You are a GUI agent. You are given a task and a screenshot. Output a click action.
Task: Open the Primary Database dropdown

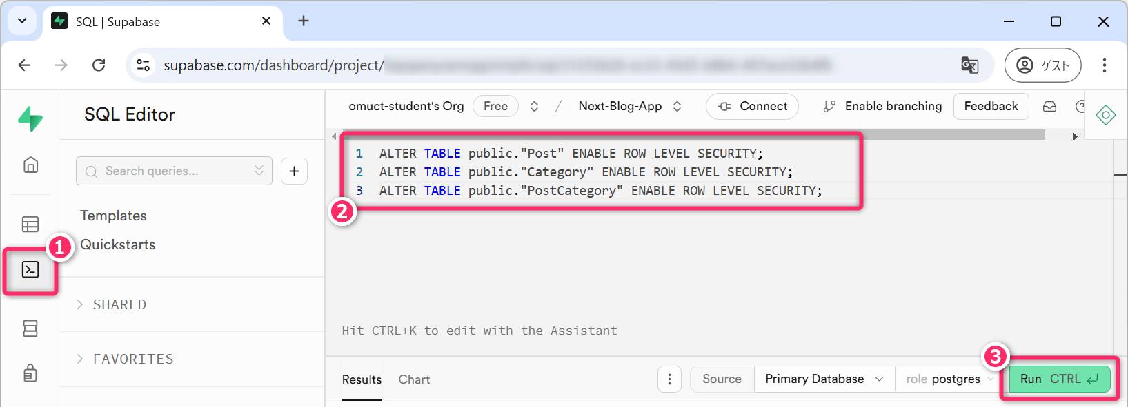(824, 379)
